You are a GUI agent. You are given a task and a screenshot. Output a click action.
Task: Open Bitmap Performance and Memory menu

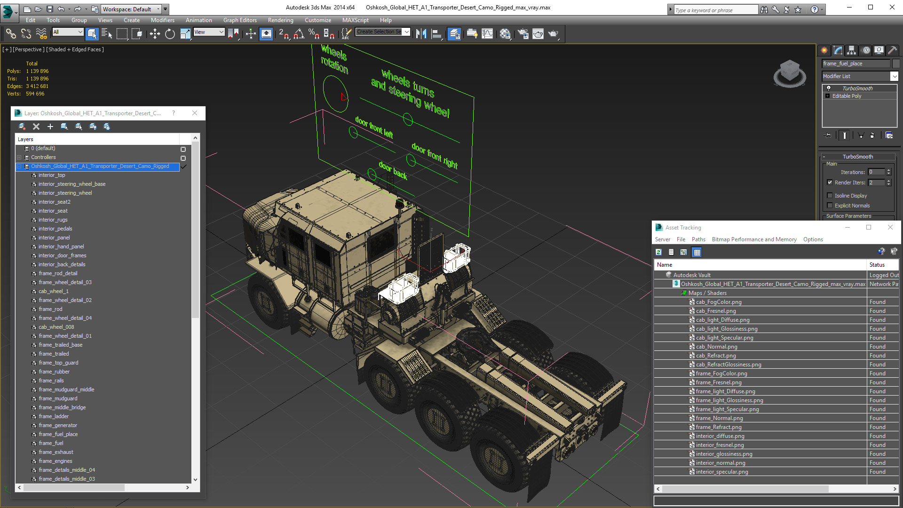click(x=754, y=239)
